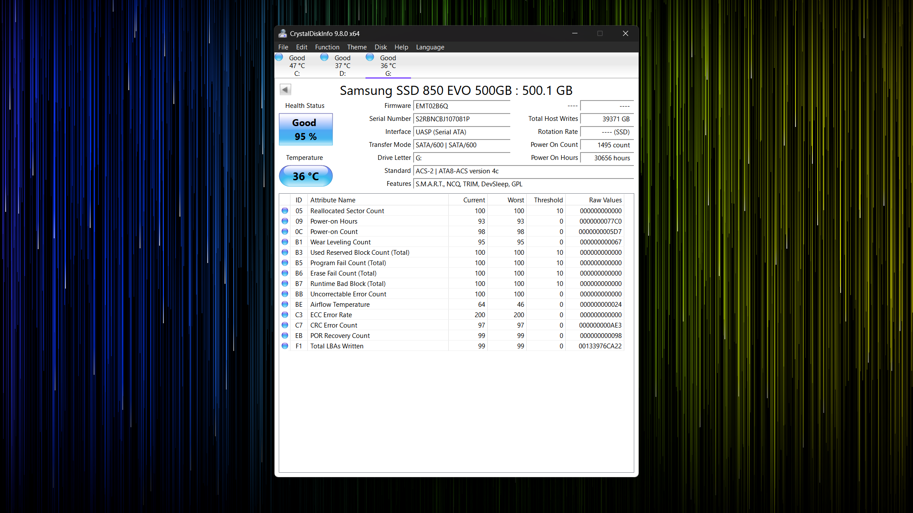Screen dimensions: 913x513
Task: Minimize the CrystalDiskInfo window
Action: click(x=575, y=33)
